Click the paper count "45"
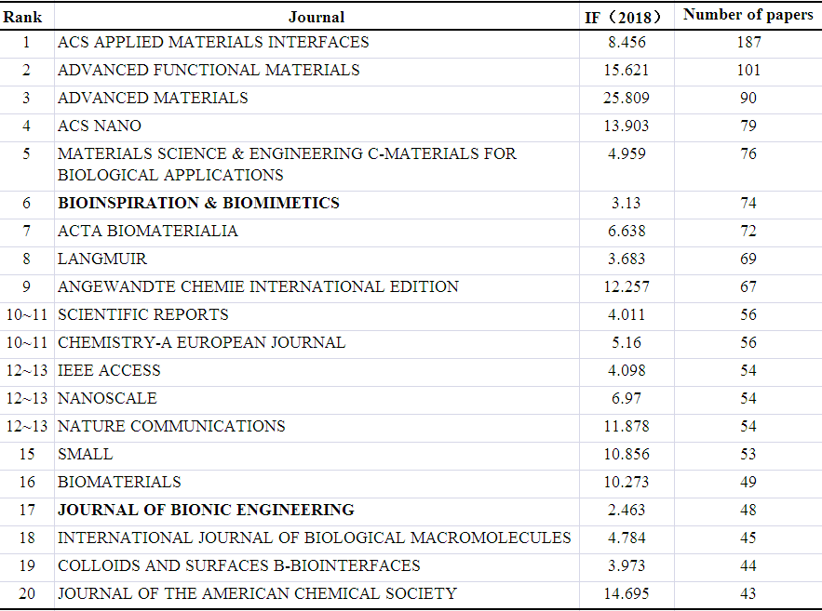Screen dimensions: 822x611 tap(748, 538)
